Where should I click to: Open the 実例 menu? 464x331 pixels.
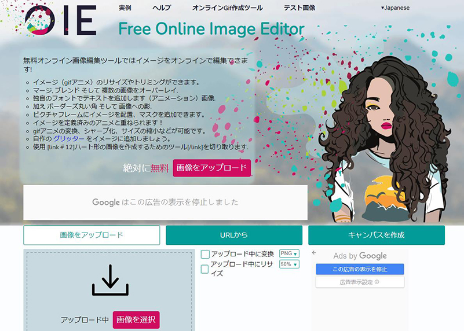[125, 8]
